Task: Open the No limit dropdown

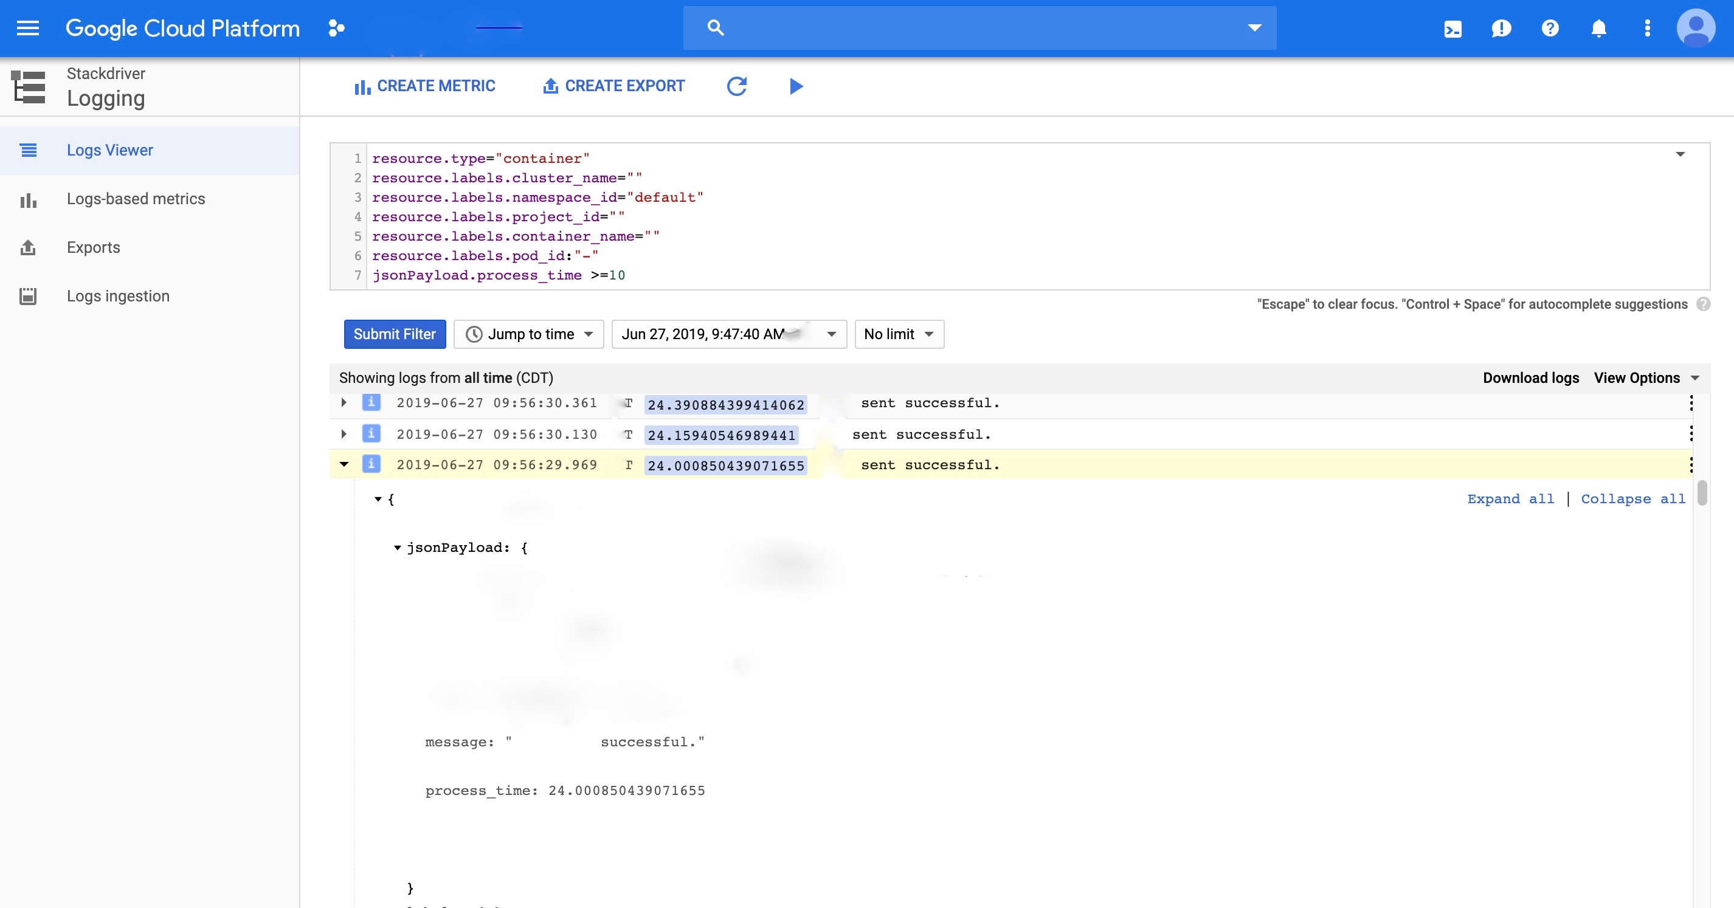Action: tap(899, 334)
